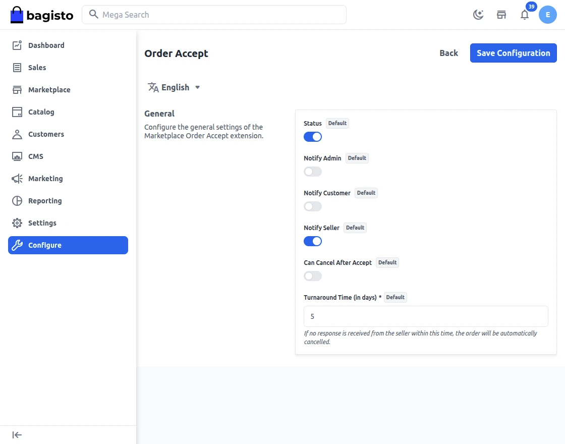Toggle dark mode moon icon
Viewport: 565px width, 444px height.
478,15
